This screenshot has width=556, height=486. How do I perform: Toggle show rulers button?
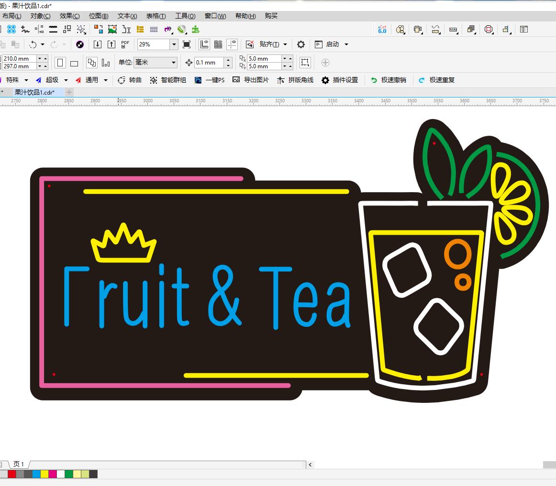click(x=204, y=44)
